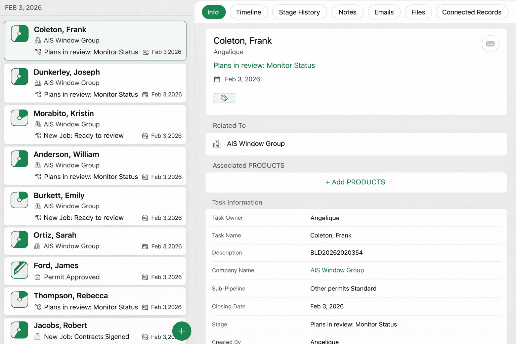Screen dimensions: 516x344
Task: Click the email envelope icon for Coleton, Frank
Action: 490,44
